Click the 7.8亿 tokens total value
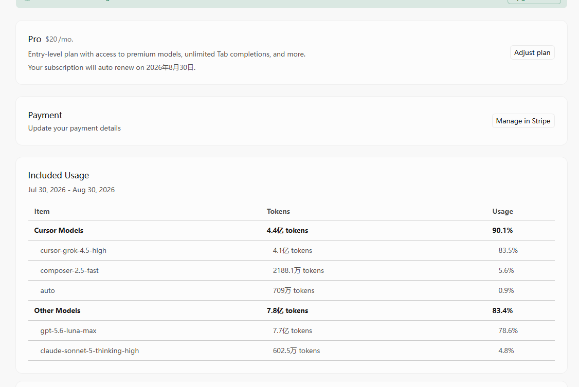This screenshot has width=579, height=387. (287, 310)
